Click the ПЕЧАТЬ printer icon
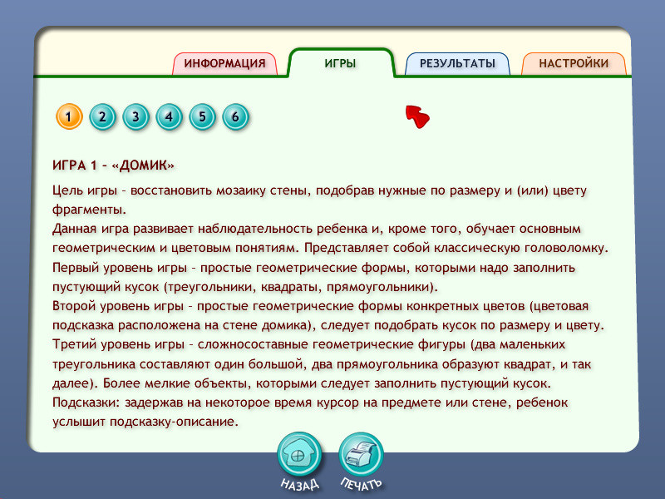This screenshot has width=665, height=499. coord(361,455)
